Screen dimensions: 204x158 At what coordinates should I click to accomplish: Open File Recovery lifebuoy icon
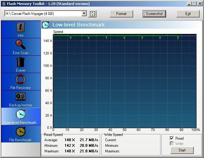coord(21,79)
